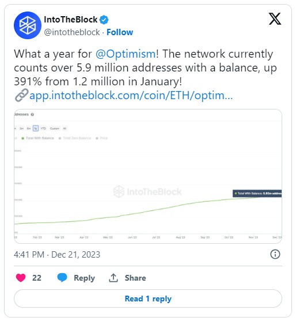The height and width of the screenshot is (321, 296).
Task: Click the blue reply bubble icon
Action: click(x=62, y=278)
